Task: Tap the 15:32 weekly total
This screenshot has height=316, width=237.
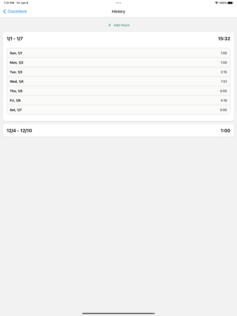Action: pyautogui.click(x=224, y=39)
